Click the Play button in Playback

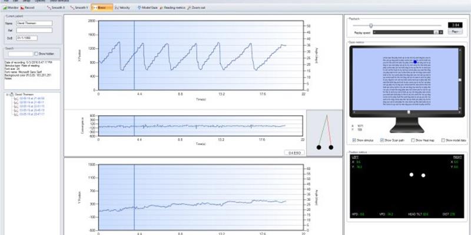[x=455, y=32]
